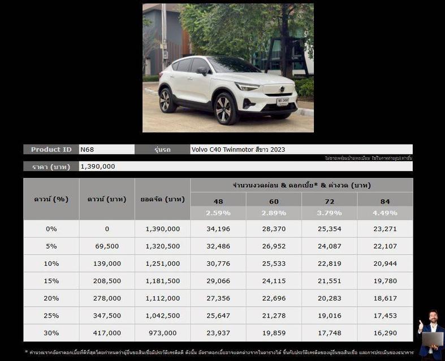Select monthly payment 19,780

pos(385,281)
